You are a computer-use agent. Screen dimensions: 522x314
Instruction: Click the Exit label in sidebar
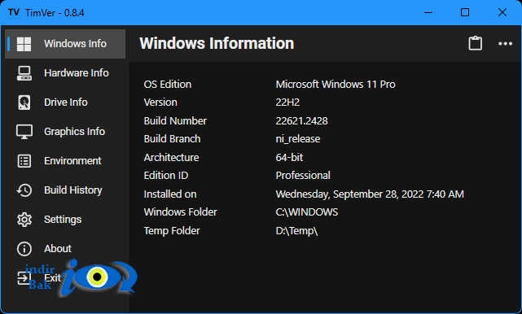click(x=53, y=277)
